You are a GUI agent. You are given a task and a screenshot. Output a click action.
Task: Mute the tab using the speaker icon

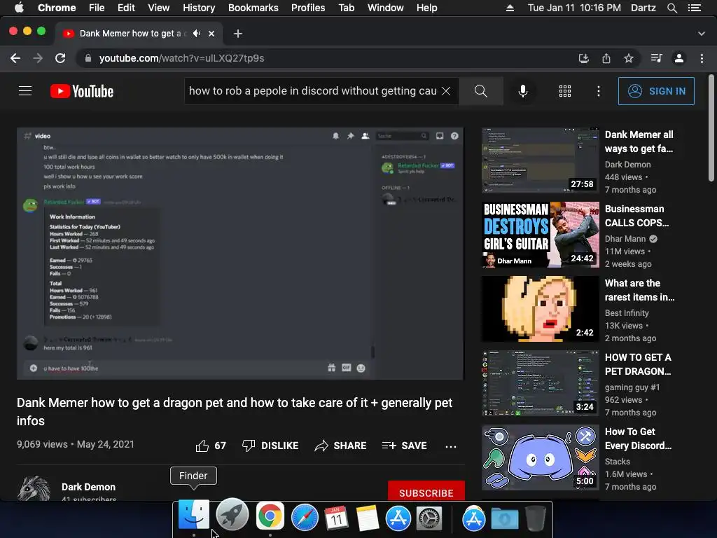197,34
